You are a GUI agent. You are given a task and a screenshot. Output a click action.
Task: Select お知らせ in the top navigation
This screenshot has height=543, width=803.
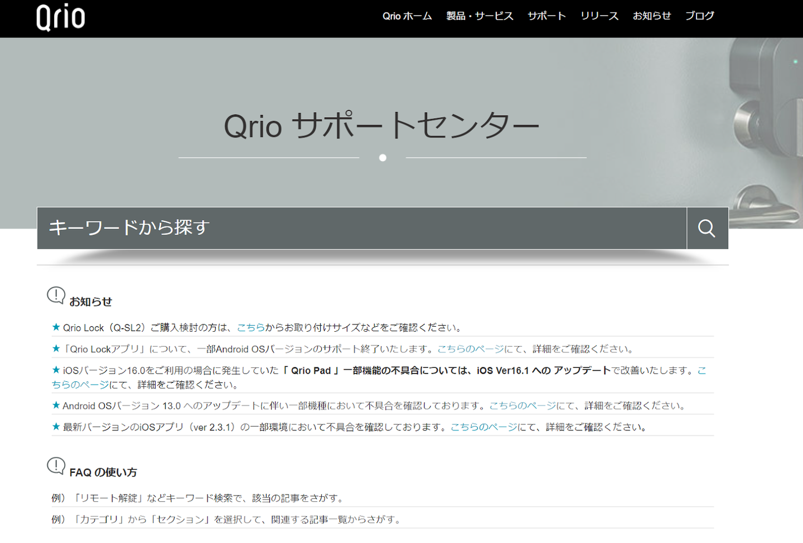coord(652,16)
